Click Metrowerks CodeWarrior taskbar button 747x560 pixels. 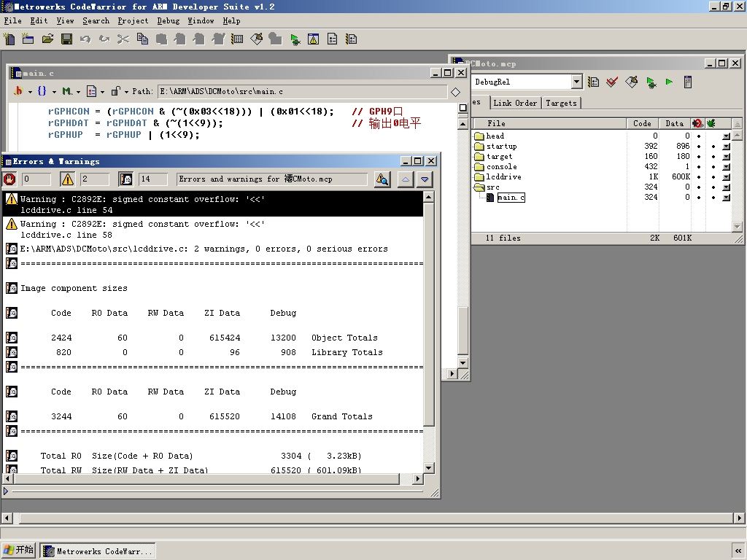[x=98, y=551]
